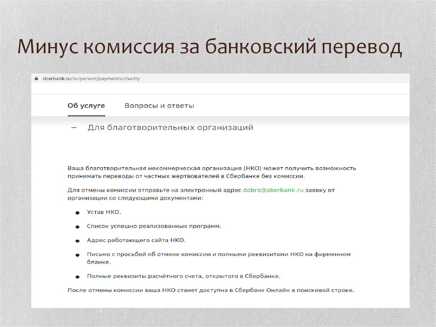436x327 pixels.
Task: Click paragraph После отмены комиссии ваша НКО
Action: coord(211,290)
